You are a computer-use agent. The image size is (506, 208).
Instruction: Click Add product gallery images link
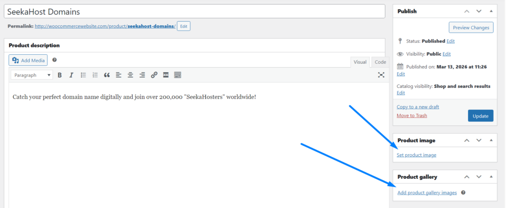coord(427,193)
